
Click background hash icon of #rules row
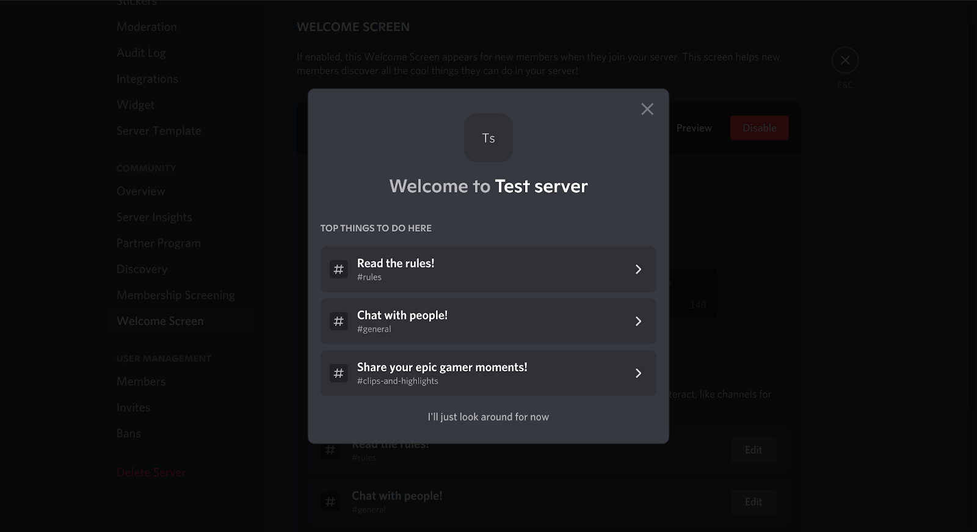coord(330,450)
